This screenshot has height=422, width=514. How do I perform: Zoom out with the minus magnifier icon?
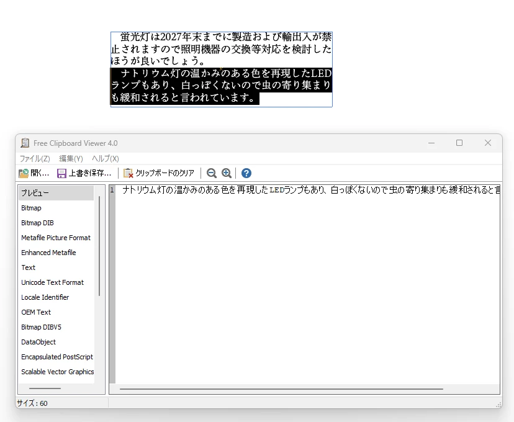pos(212,173)
